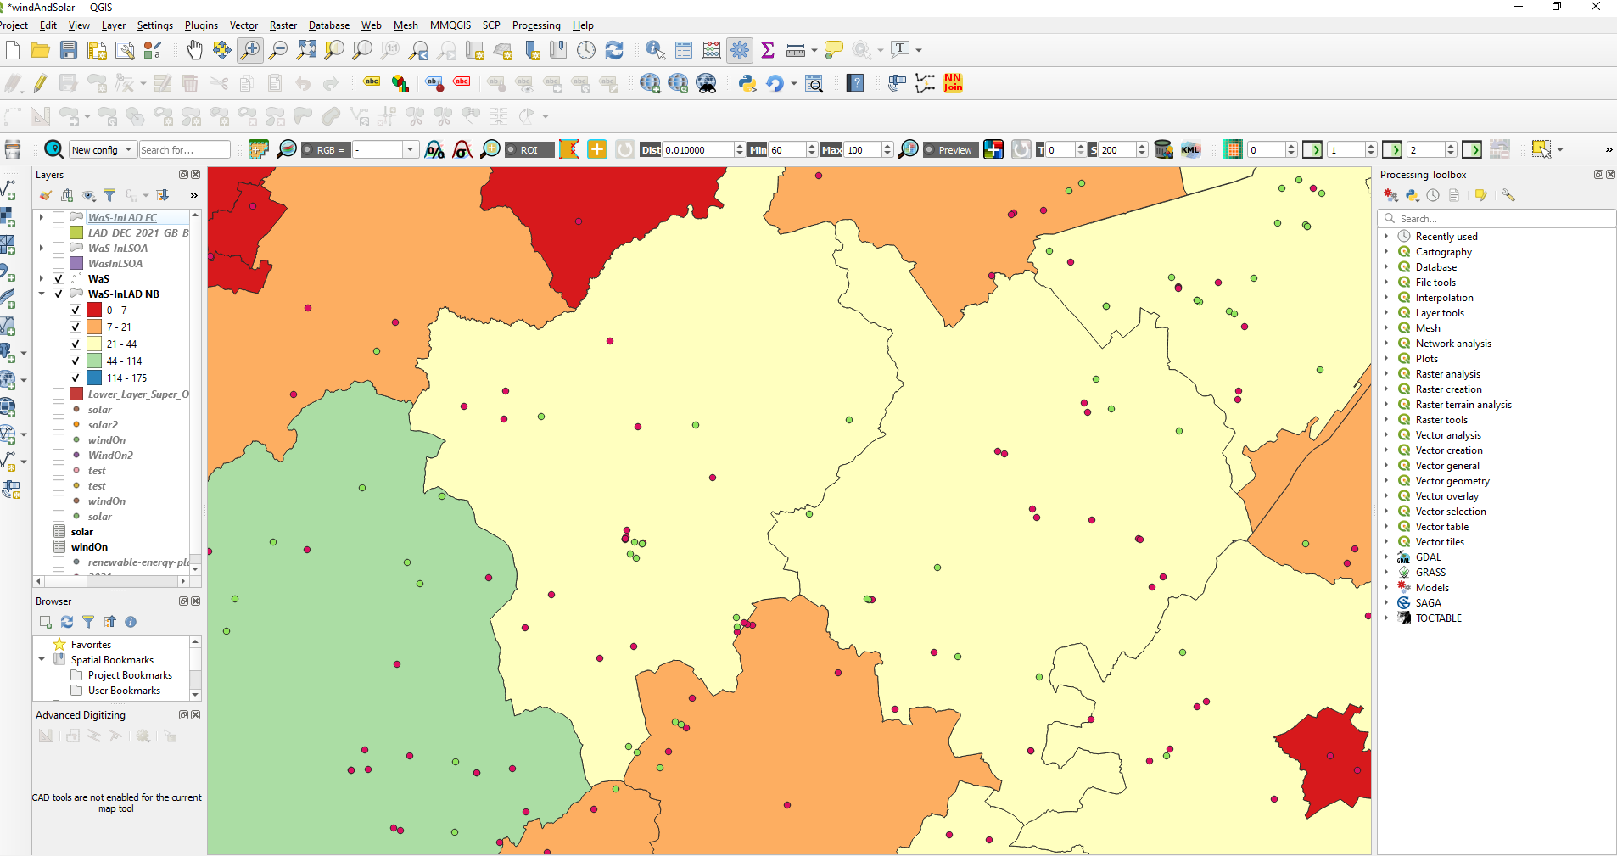Select the Measure Line tool

794,50
